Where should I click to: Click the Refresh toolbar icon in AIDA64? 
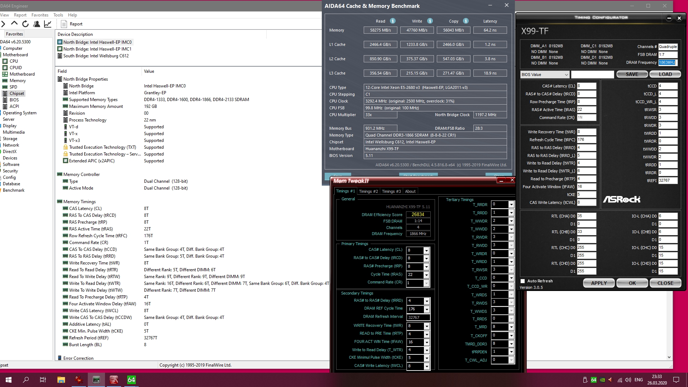(25, 24)
